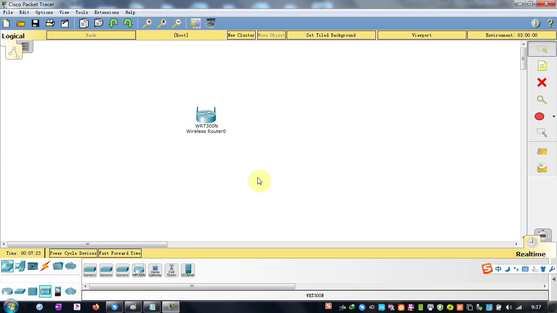Screen dimensions: 557x313
Task: Choose the WAN Emulation cloud subcategory
Action: (x=71, y=291)
